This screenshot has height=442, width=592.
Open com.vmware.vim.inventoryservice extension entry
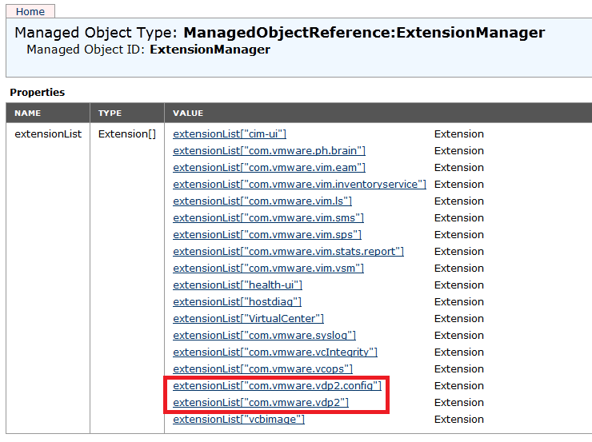(x=299, y=185)
